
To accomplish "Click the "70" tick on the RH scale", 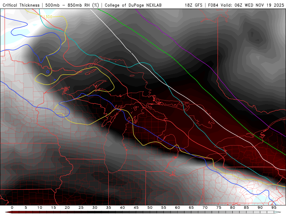I will [x=205, y=208].
